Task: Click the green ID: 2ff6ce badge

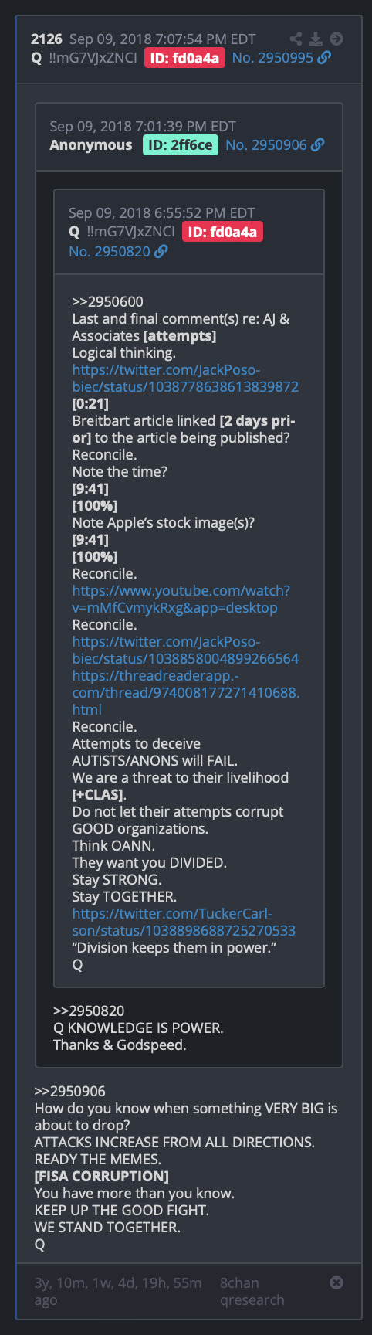Action: 180,144
